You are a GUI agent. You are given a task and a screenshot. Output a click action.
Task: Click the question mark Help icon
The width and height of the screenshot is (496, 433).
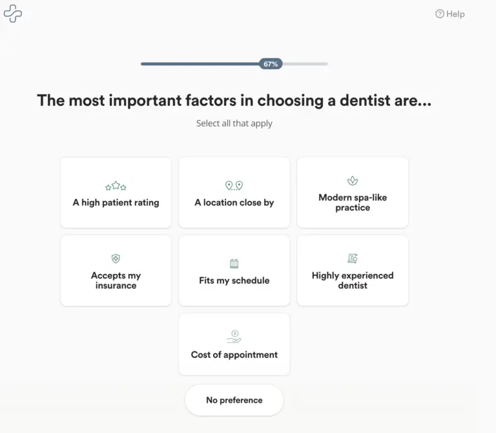pyautogui.click(x=440, y=14)
